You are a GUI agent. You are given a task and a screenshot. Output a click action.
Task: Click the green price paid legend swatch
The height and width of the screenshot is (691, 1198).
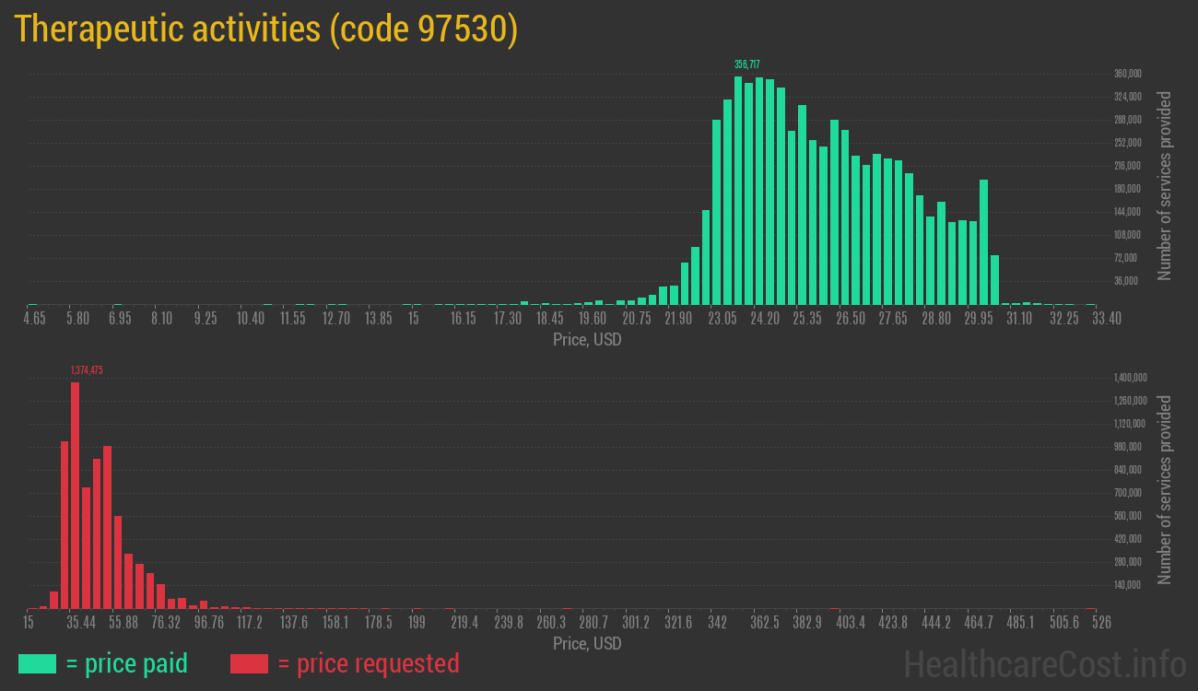pos(37,663)
